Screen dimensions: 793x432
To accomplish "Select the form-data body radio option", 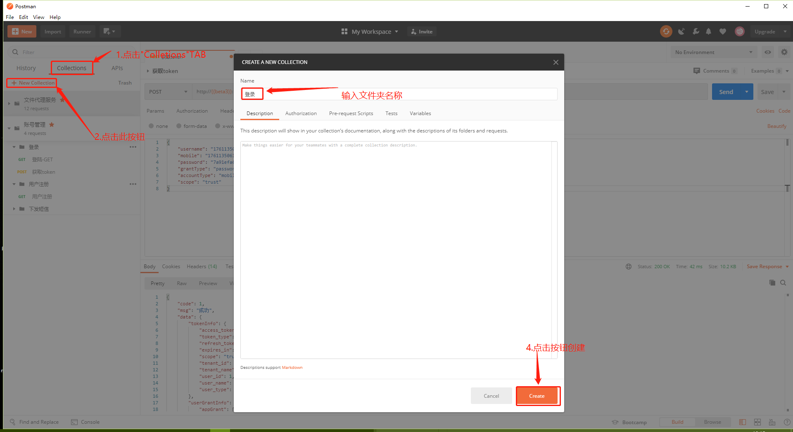I will click(x=179, y=126).
